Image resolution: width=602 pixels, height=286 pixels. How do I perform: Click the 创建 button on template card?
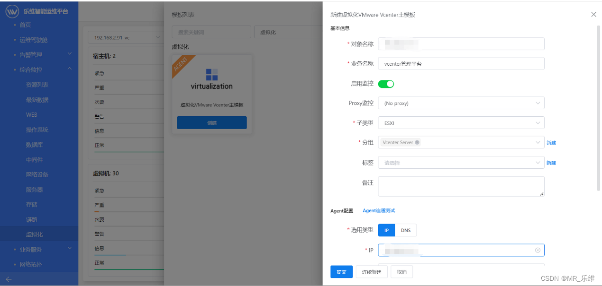[212, 122]
